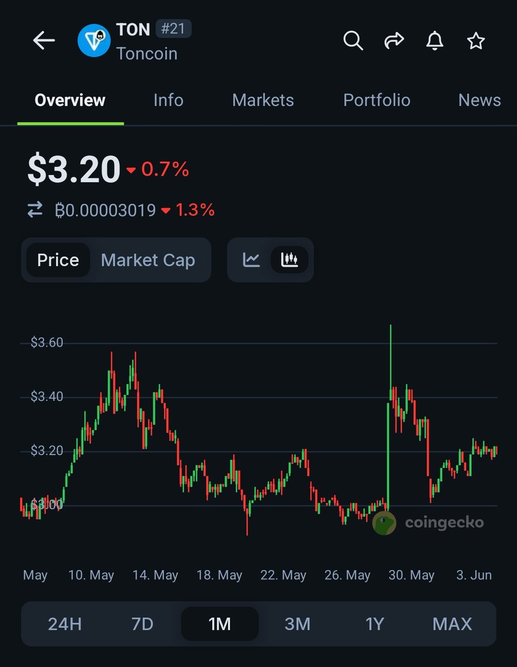Viewport: 517px width, 667px height.
Task: Switch to candlestick chart view
Action: coord(289,260)
